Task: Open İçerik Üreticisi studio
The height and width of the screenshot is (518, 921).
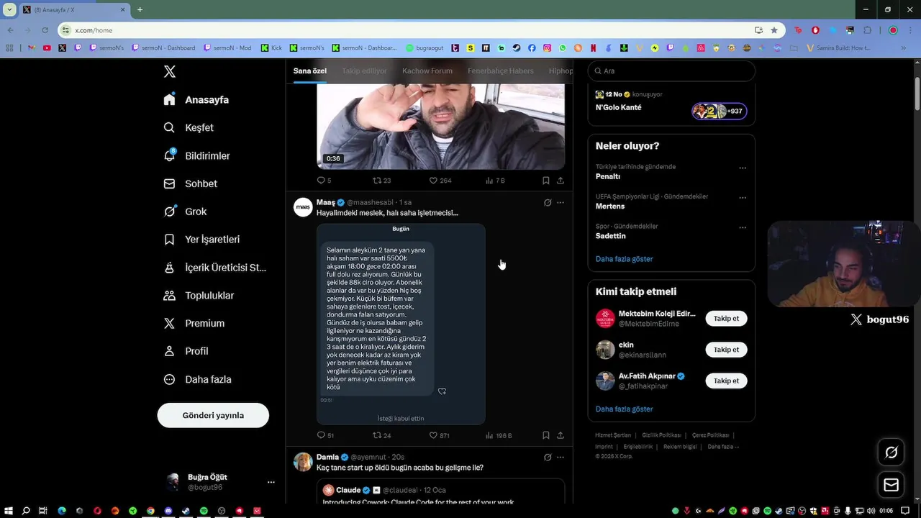Action: [x=214, y=268]
